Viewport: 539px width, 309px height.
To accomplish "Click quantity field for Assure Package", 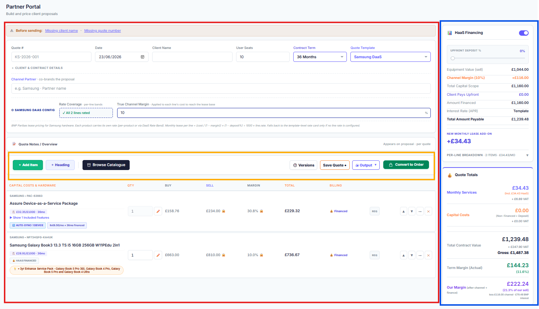I will [x=140, y=211].
